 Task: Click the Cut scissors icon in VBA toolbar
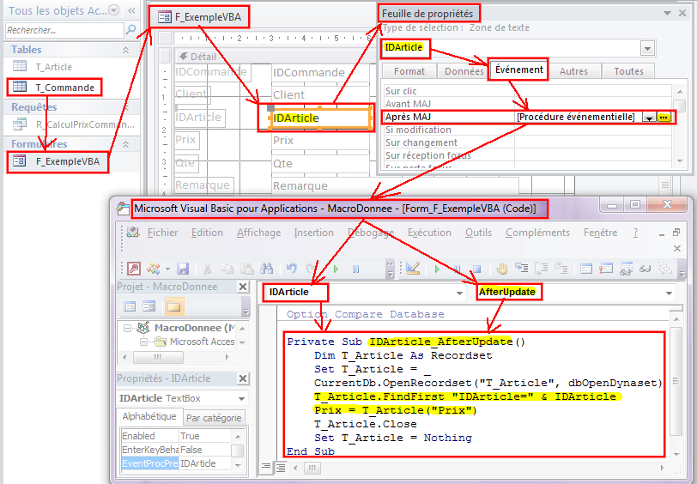point(207,269)
